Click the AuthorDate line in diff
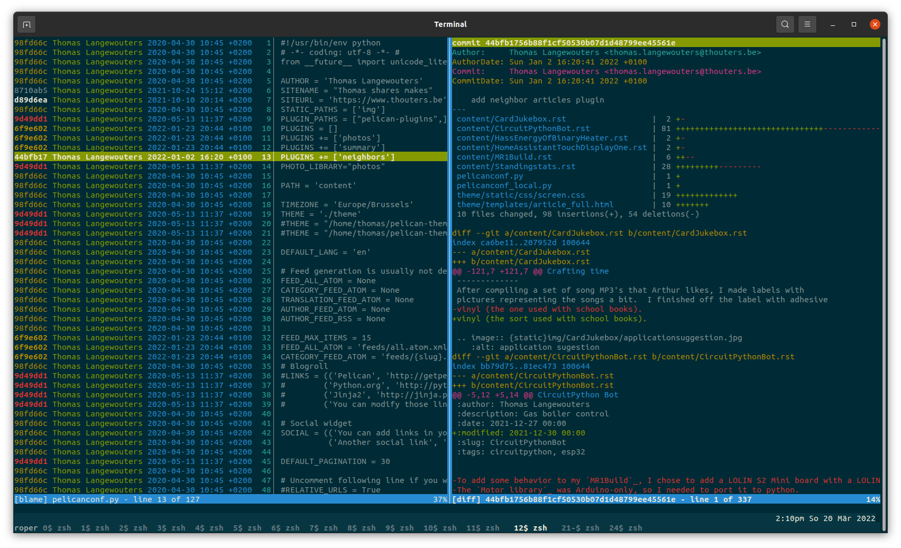901x548 pixels. click(549, 62)
